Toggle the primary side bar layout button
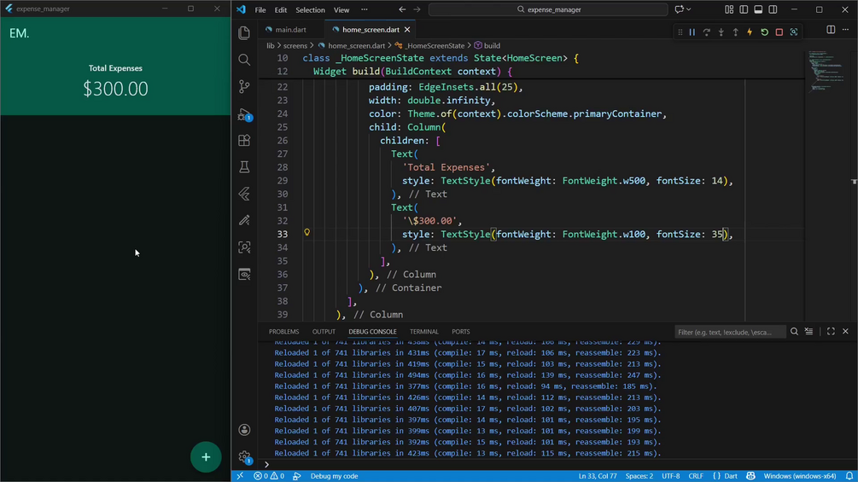The height and width of the screenshot is (482, 858). tap(744, 9)
